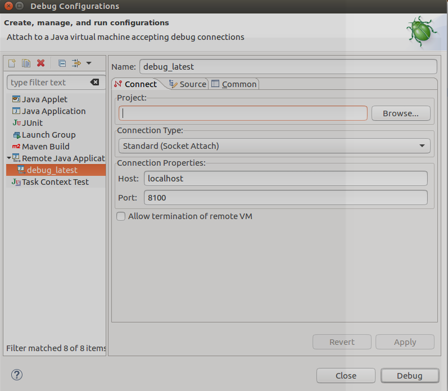The image size is (448, 391).
Task: Delete selected configuration with red X
Action: 40,63
